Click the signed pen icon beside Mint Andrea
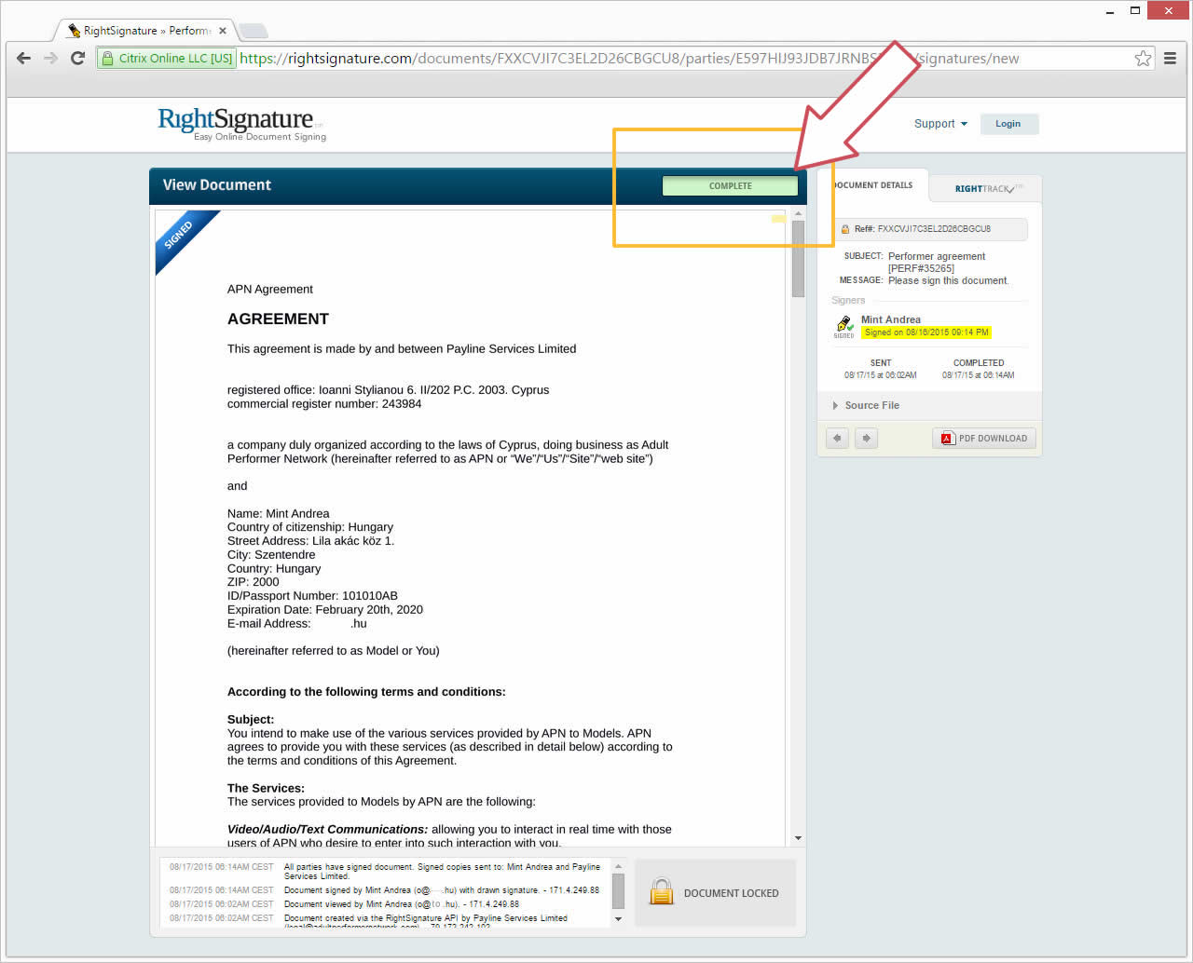The image size is (1193, 963). (x=844, y=326)
